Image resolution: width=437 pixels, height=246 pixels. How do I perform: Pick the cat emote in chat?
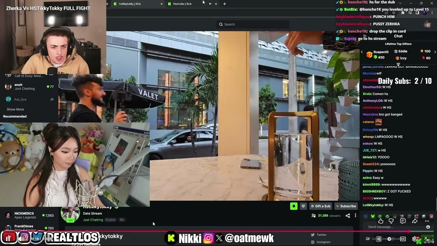[402, 216]
